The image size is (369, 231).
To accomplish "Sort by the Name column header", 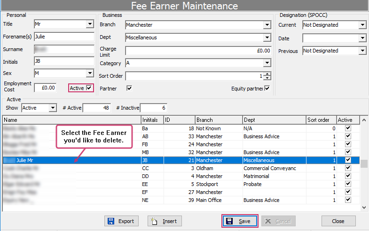I will tap(72, 120).
